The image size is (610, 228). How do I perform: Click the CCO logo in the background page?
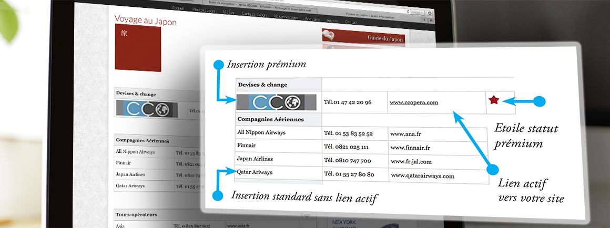(x=147, y=109)
